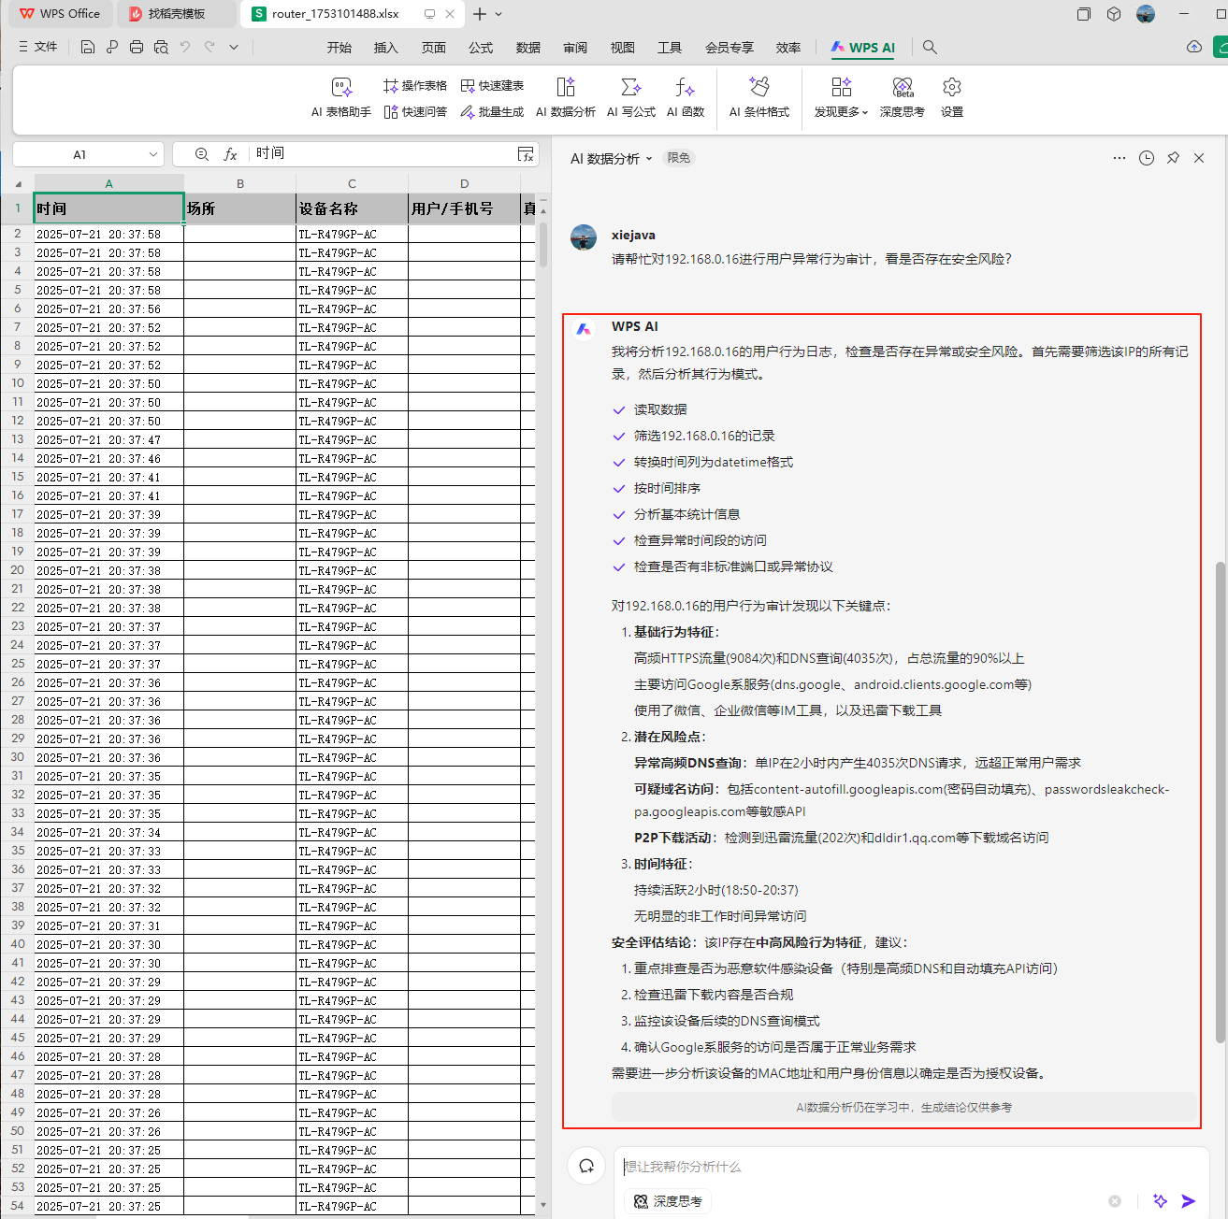Open the 文件 menu

(x=38, y=47)
